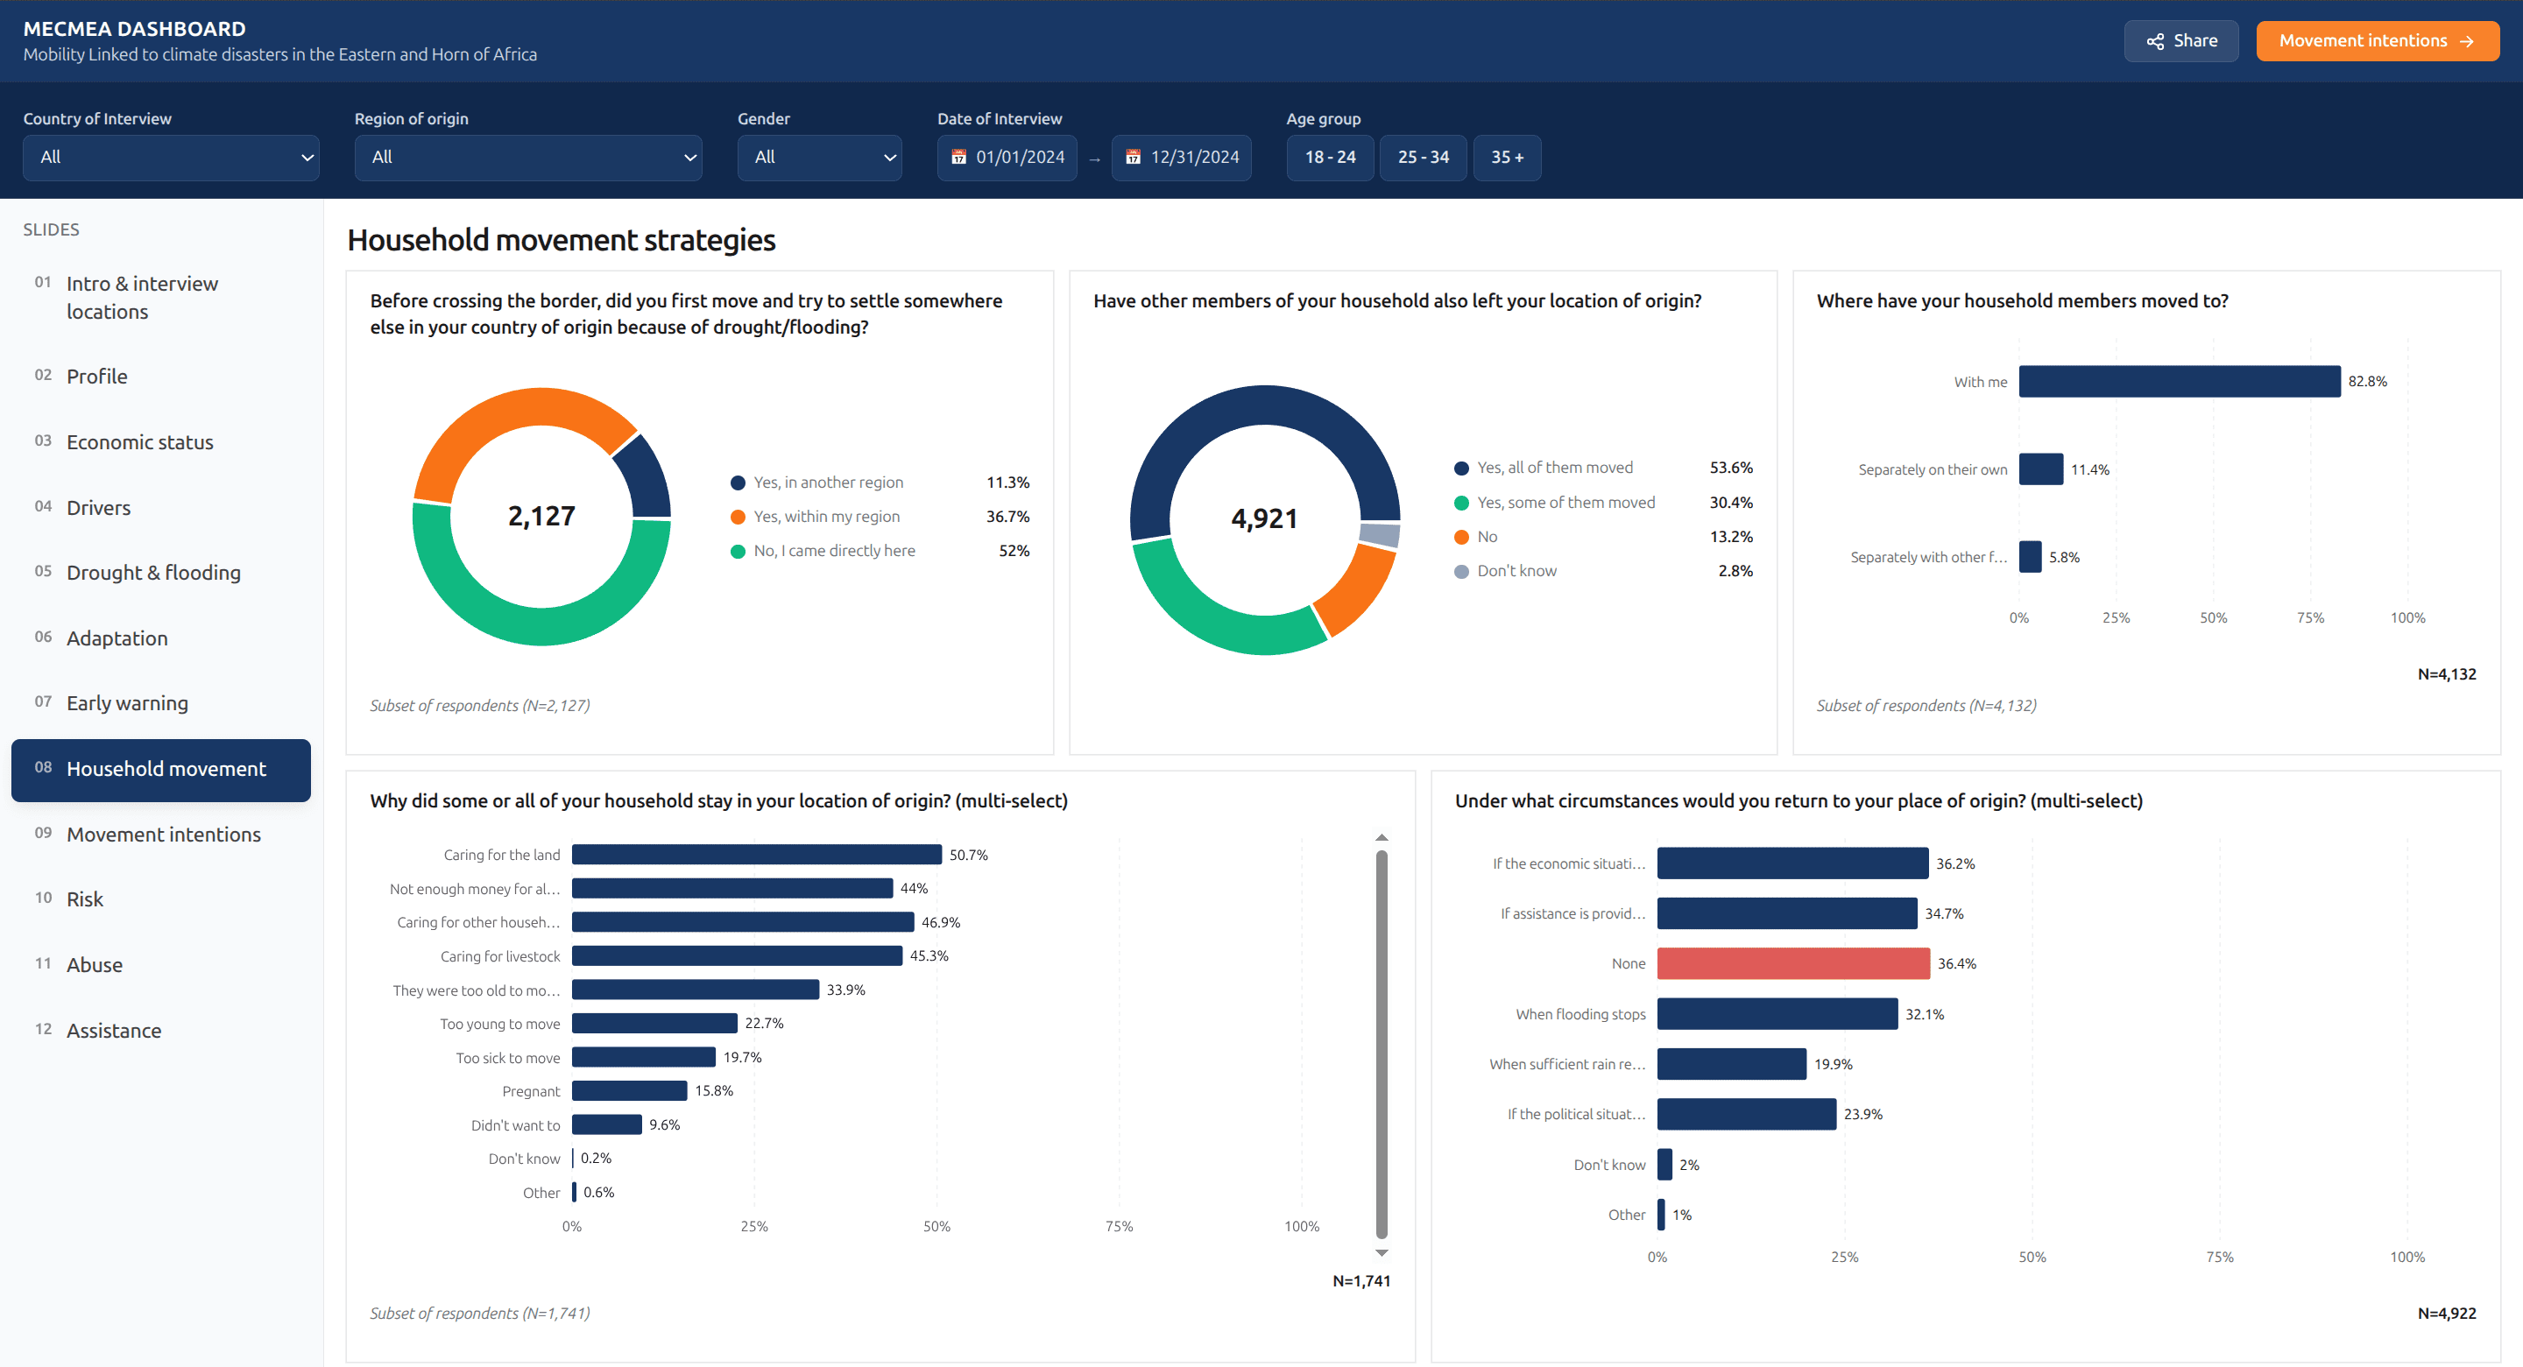The height and width of the screenshot is (1367, 2523).
Task: Open the Profile slide
Action: tap(160, 377)
